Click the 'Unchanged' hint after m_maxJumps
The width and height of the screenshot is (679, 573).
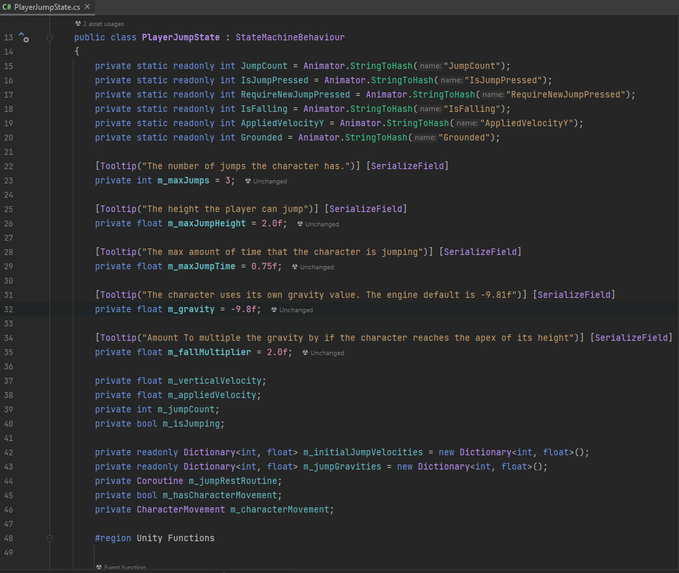coord(270,181)
